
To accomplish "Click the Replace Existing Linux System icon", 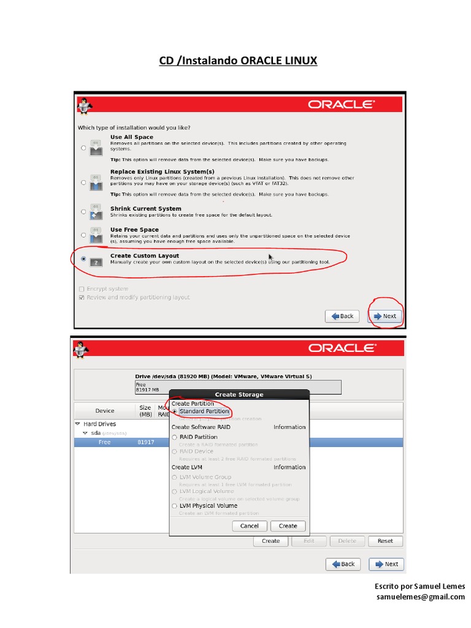I will (96, 183).
